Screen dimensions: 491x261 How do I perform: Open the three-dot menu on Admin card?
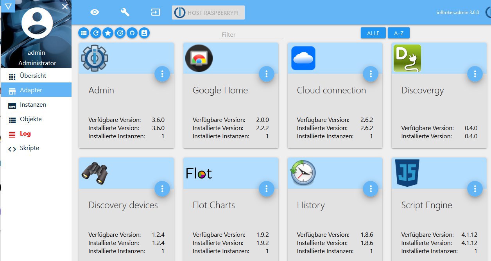(x=162, y=74)
